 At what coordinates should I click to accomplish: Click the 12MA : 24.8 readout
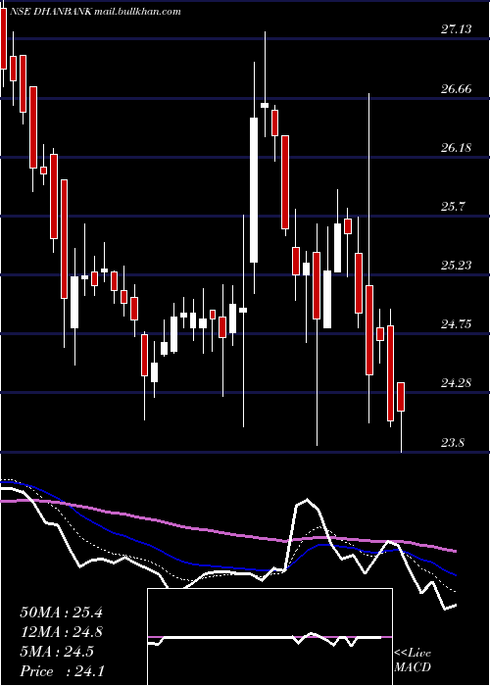point(61,632)
